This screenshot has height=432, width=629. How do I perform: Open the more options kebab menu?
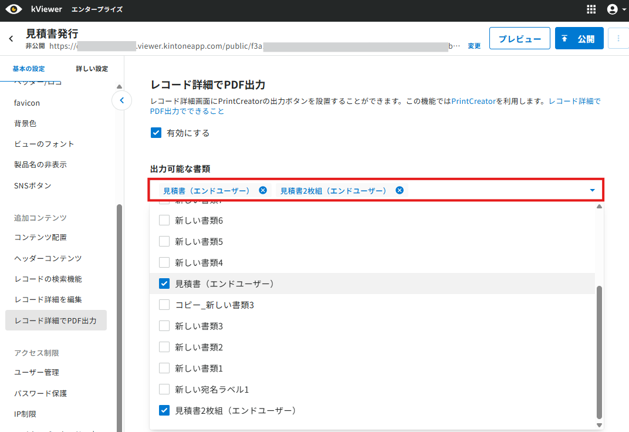pos(618,38)
